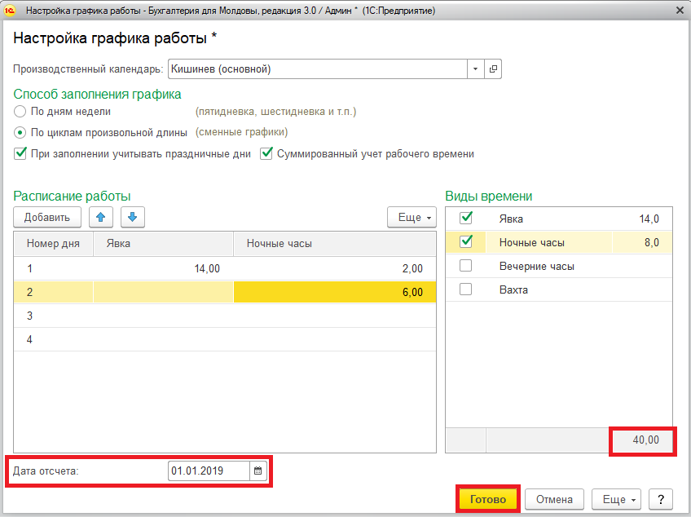Move schedule row down with arrow icon
Image resolution: width=691 pixels, height=517 pixels.
tap(133, 217)
